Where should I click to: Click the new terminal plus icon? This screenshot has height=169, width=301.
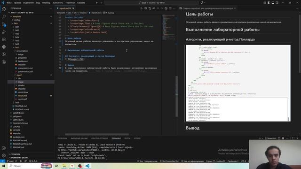260,138
